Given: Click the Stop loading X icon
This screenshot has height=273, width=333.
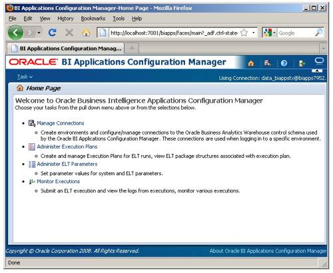Looking at the screenshot, I should (x=69, y=33).
